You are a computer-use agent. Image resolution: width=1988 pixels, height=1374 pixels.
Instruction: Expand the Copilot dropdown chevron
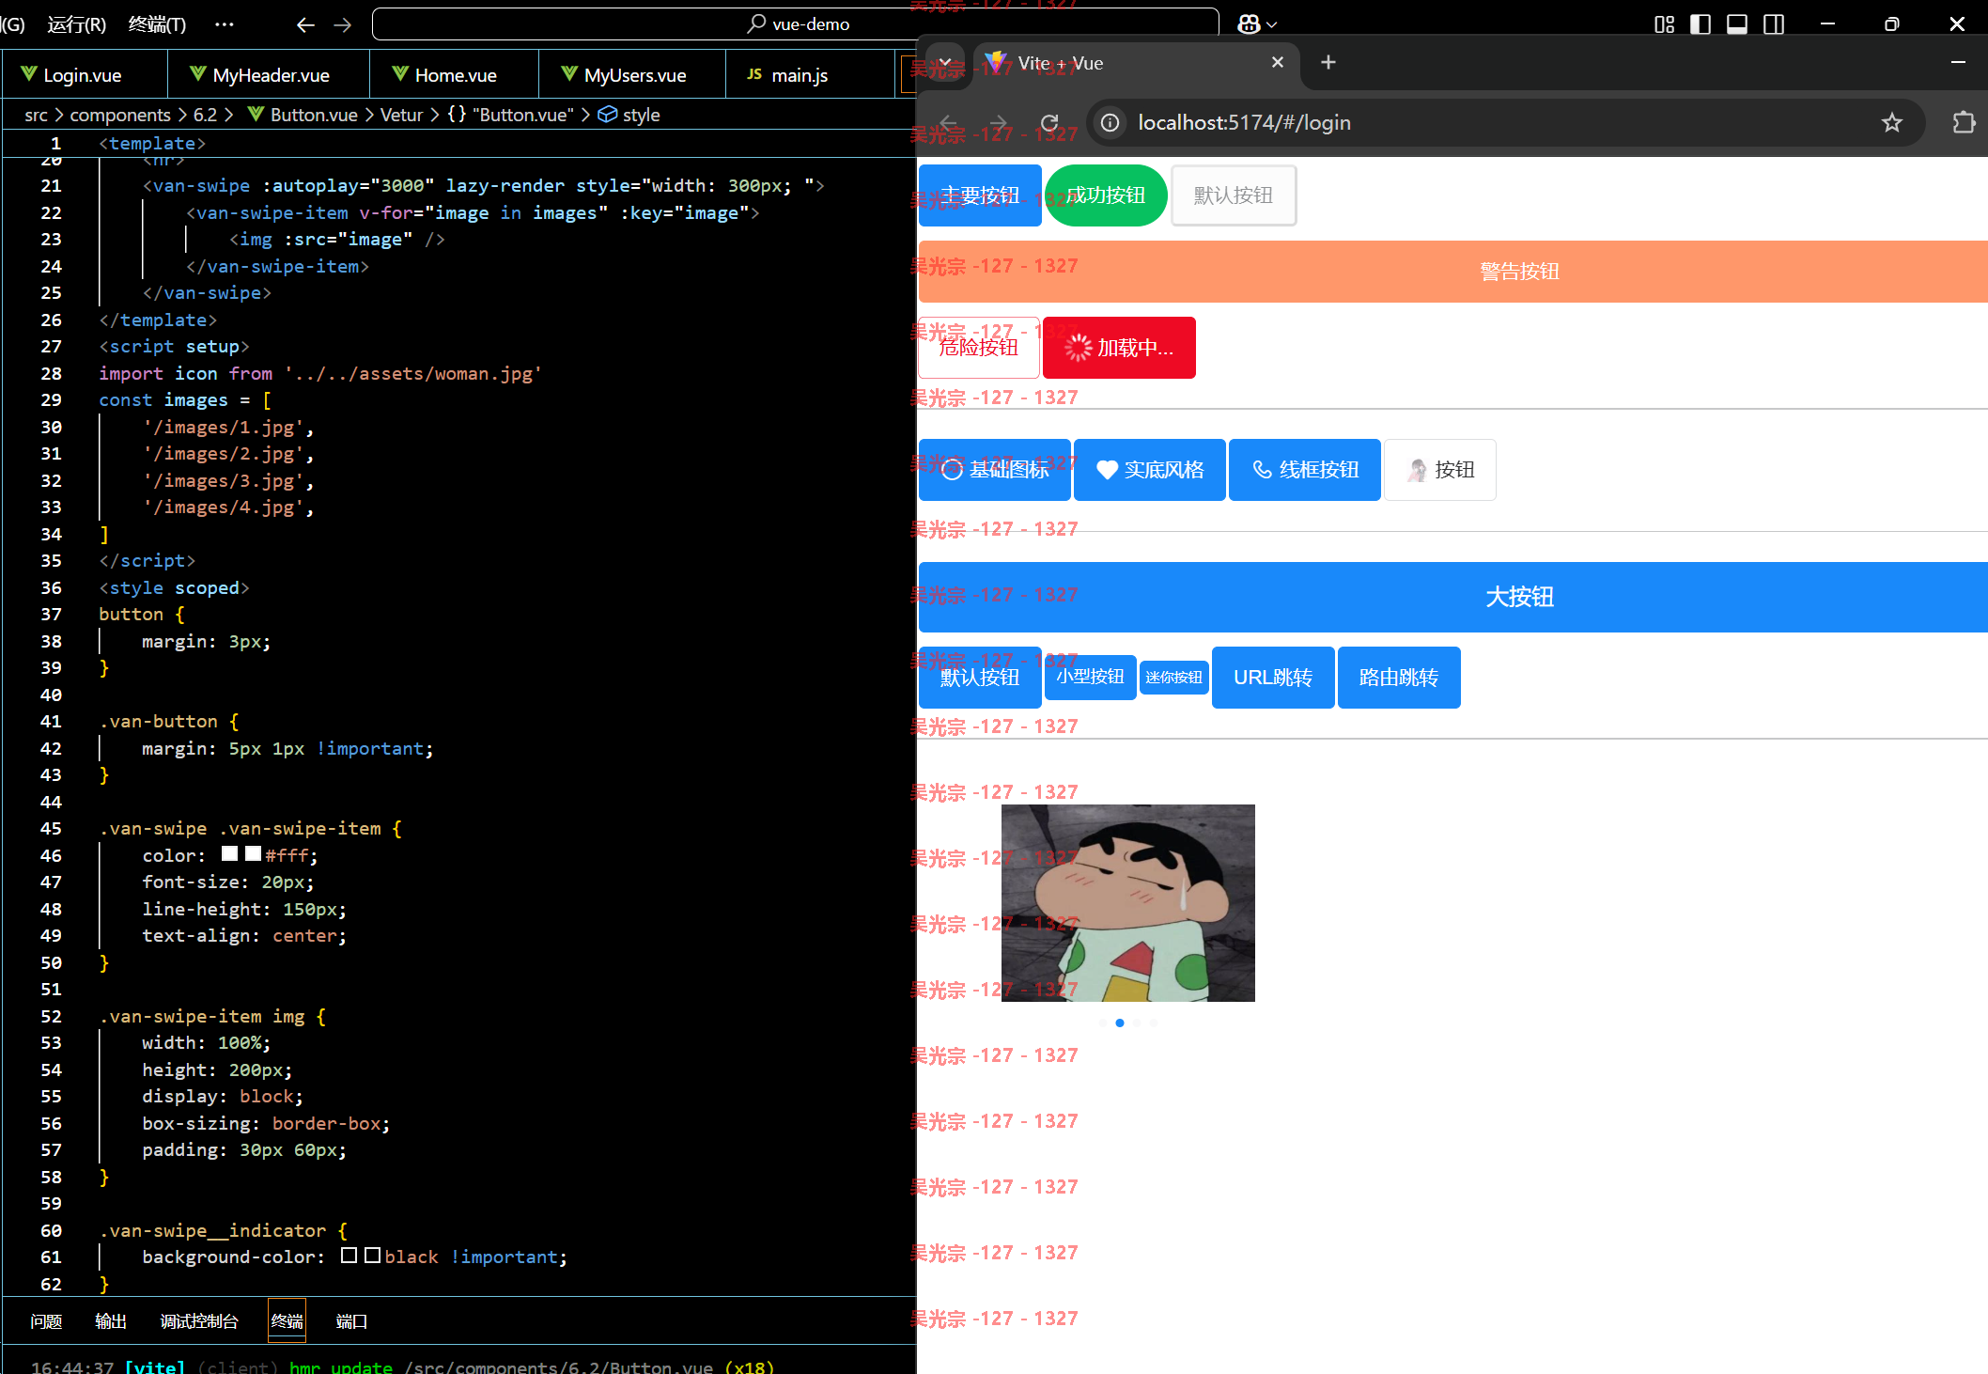1272,25
